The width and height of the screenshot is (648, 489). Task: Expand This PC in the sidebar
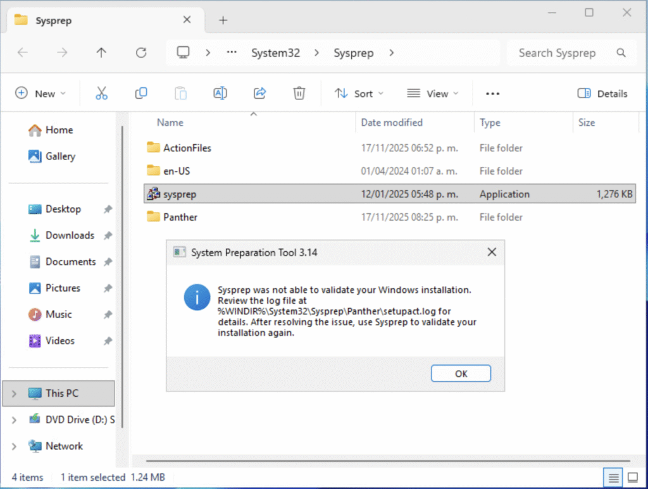pos(13,393)
